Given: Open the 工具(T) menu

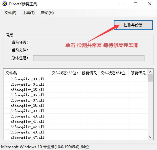Looking at the screenshot, I should (x=28, y=13).
